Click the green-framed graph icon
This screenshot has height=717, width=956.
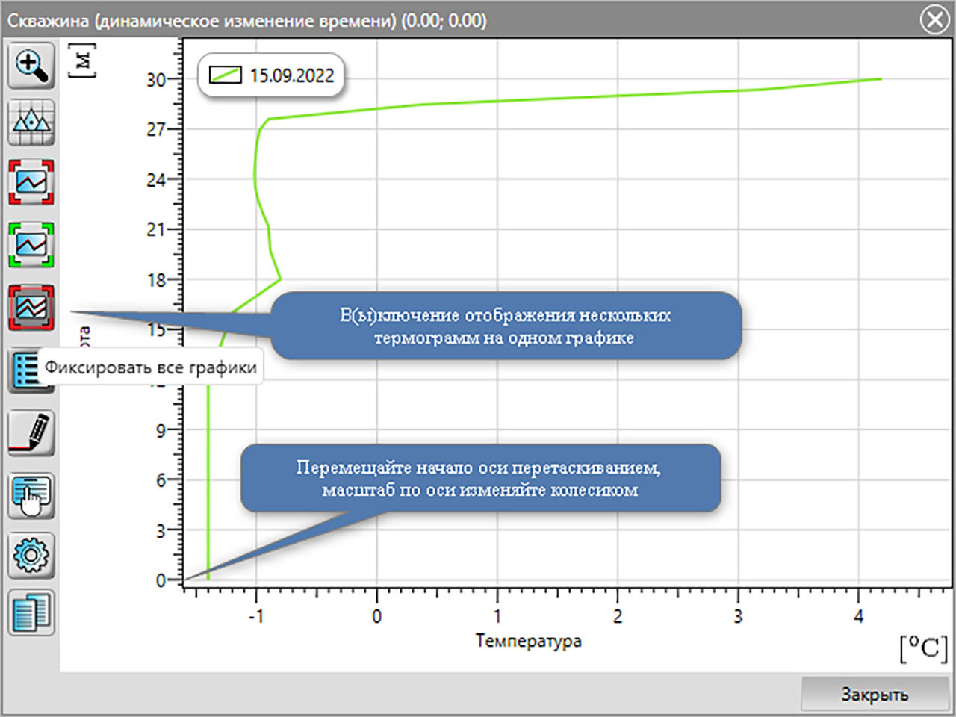(x=31, y=244)
